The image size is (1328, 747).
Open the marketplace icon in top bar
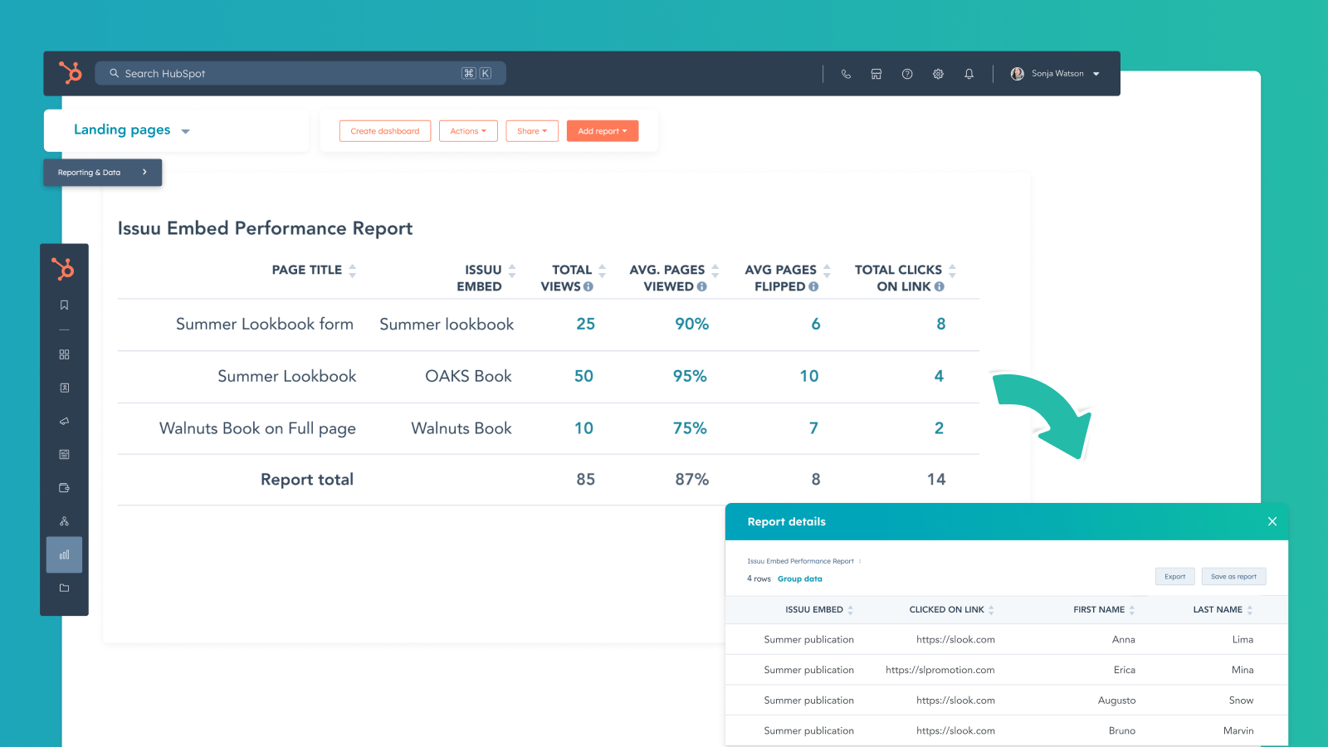click(x=876, y=74)
